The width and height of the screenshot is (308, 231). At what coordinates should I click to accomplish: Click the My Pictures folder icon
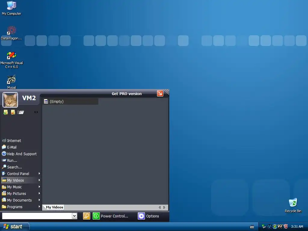(x=4, y=193)
